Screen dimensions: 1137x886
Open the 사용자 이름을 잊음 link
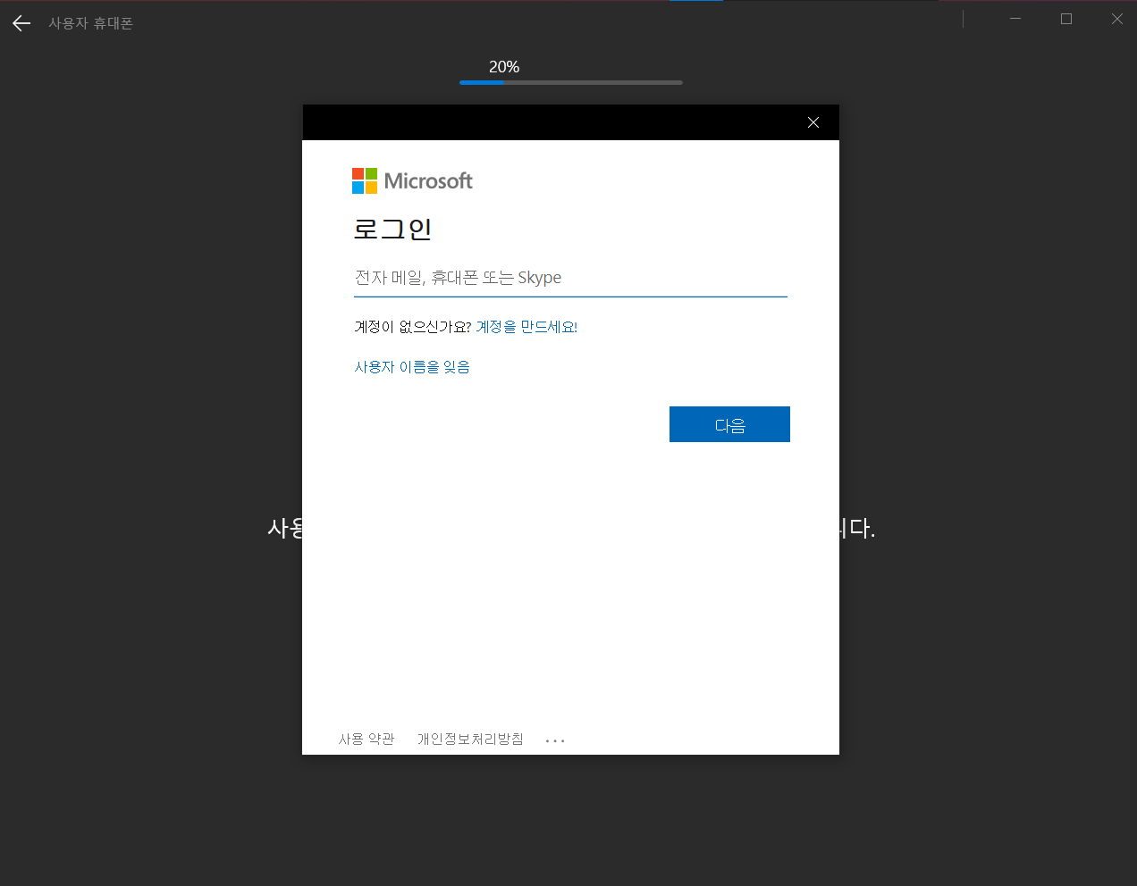tap(412, 367)
